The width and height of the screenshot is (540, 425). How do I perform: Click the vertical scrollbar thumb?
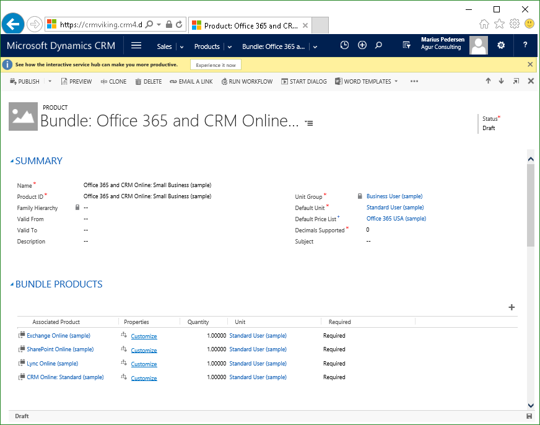click(530, 206)
